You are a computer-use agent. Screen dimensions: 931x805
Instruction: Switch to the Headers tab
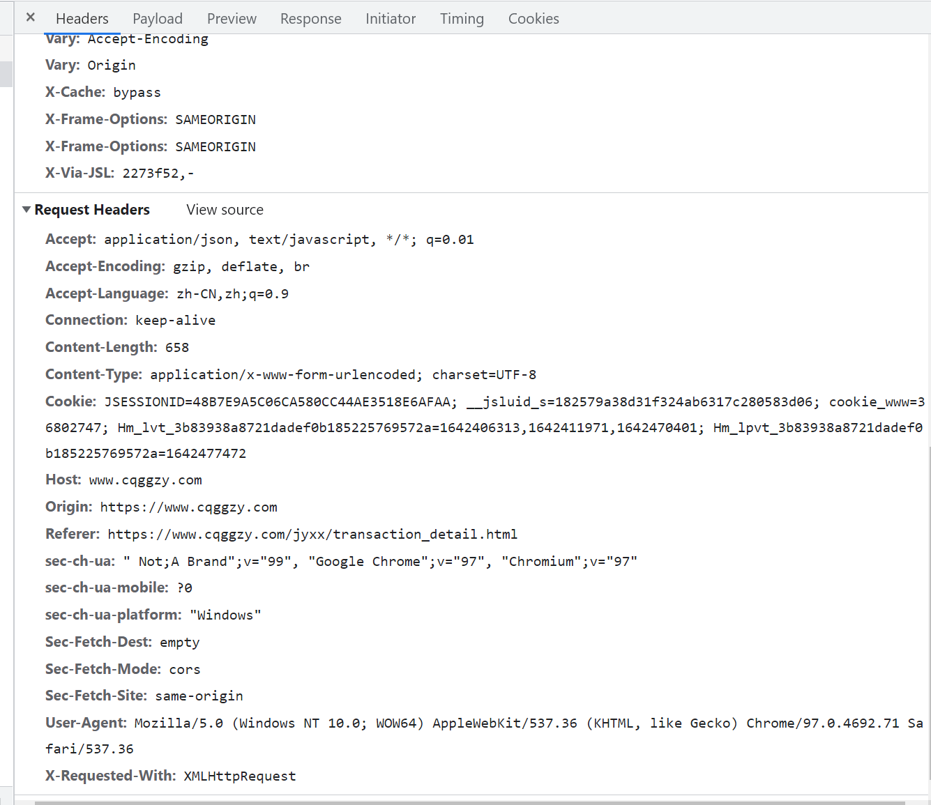click(82, 19)
